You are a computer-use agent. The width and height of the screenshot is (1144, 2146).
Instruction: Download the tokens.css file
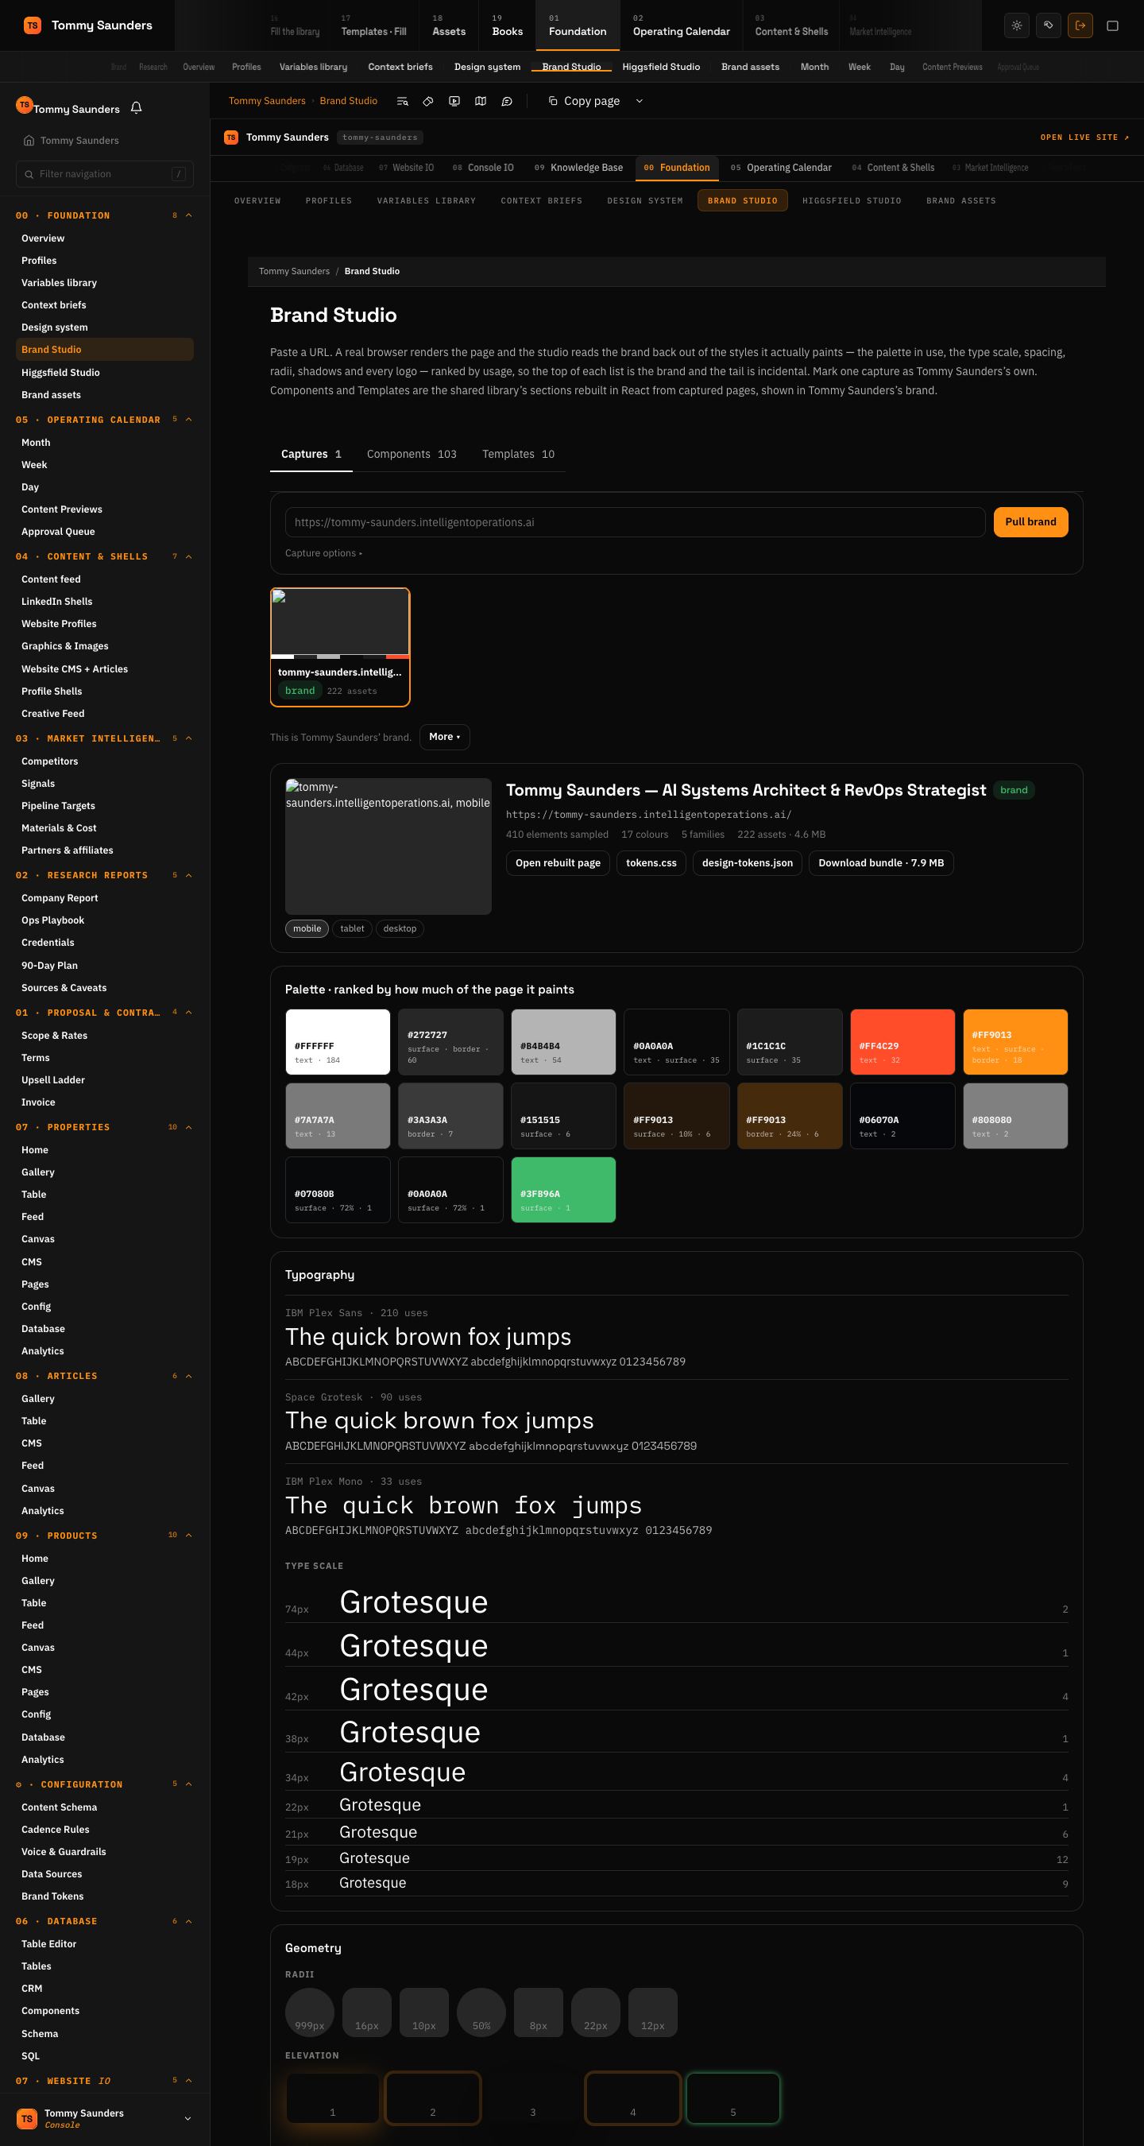tap(651, 863)
